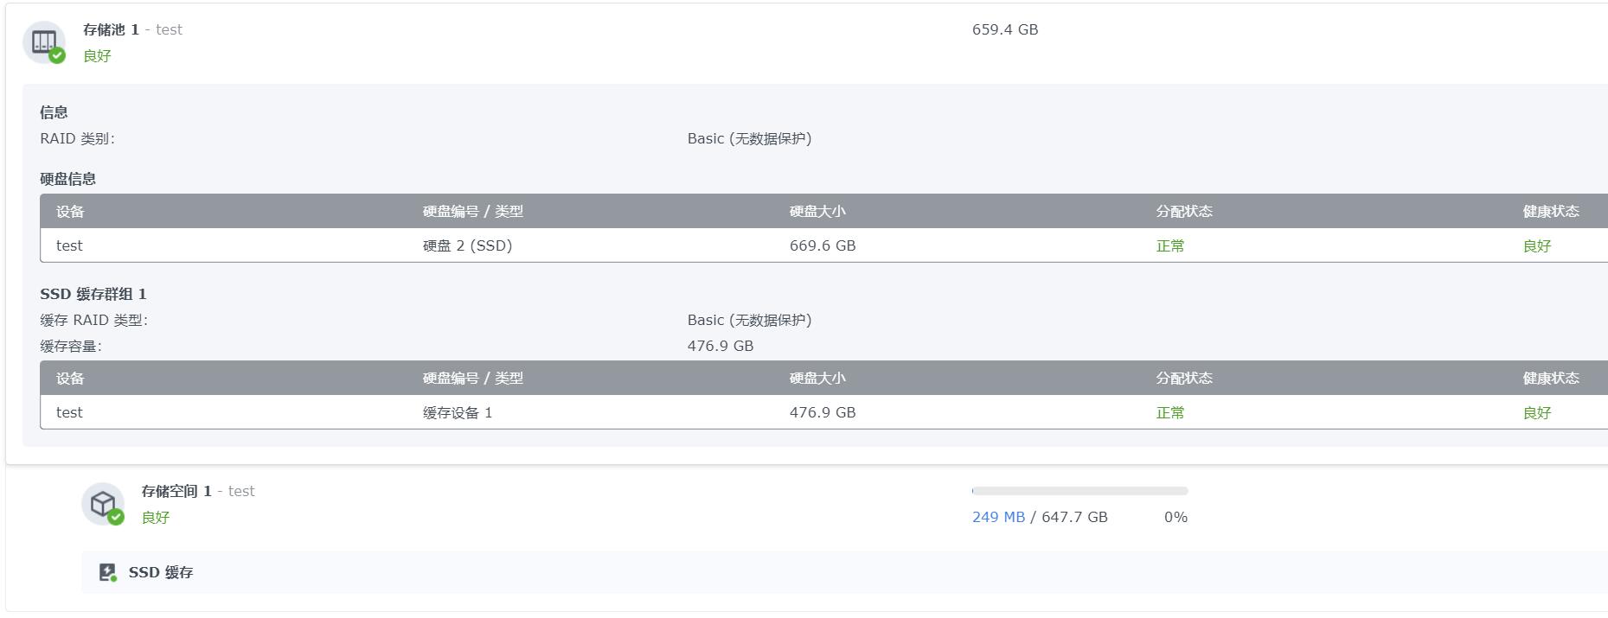Viewport: 1608px width, 618px height.
Task: Expand the SSD 缓存 panel
Action: 160,572
